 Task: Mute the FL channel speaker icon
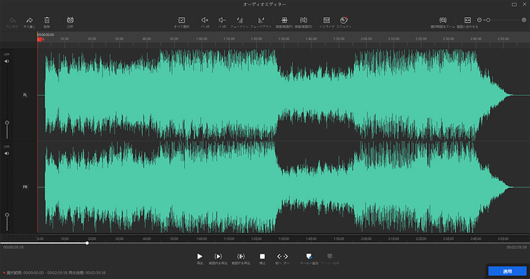7,61
